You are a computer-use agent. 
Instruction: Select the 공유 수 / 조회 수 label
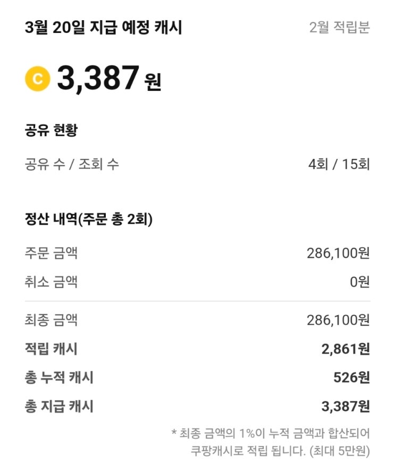tap(72, 164)
